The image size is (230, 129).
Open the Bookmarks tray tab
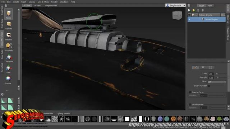pos(49,114)
